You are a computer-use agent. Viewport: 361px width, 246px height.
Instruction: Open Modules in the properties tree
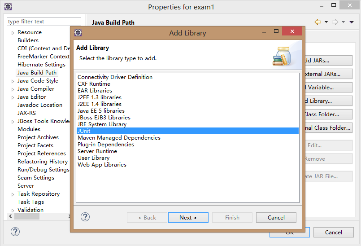pyautogui.click(x=29, y=129)
